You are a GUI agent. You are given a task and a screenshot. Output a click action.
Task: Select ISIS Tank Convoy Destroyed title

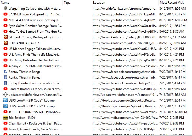pos(35,37)
